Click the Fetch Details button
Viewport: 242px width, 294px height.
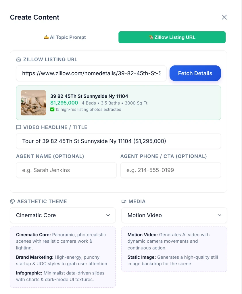pos(195,73)
